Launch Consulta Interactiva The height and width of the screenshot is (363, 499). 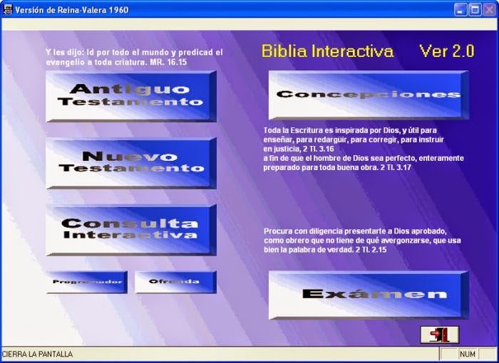pyautogui.click(x=131, y=230)
